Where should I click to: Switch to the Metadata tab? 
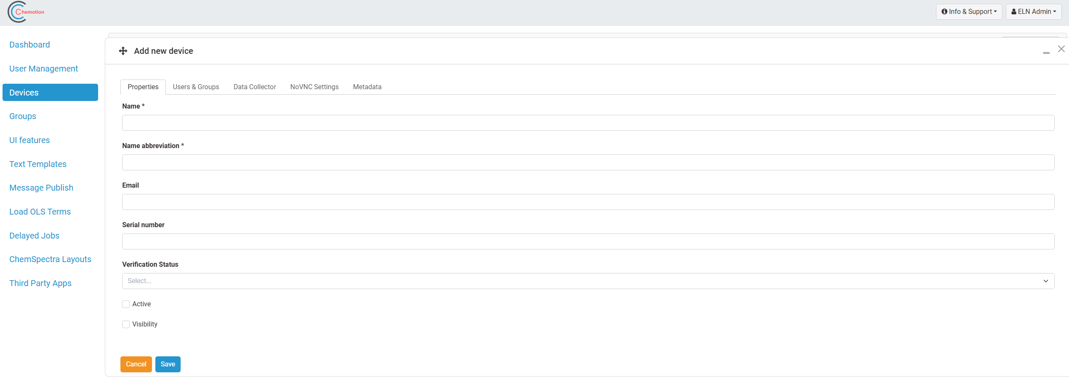coord(367,87)
